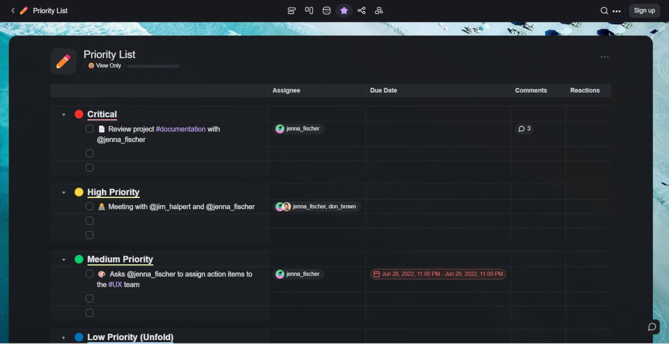
Task: Open the #documentation hashtag link
Action: tap(181, 129)
